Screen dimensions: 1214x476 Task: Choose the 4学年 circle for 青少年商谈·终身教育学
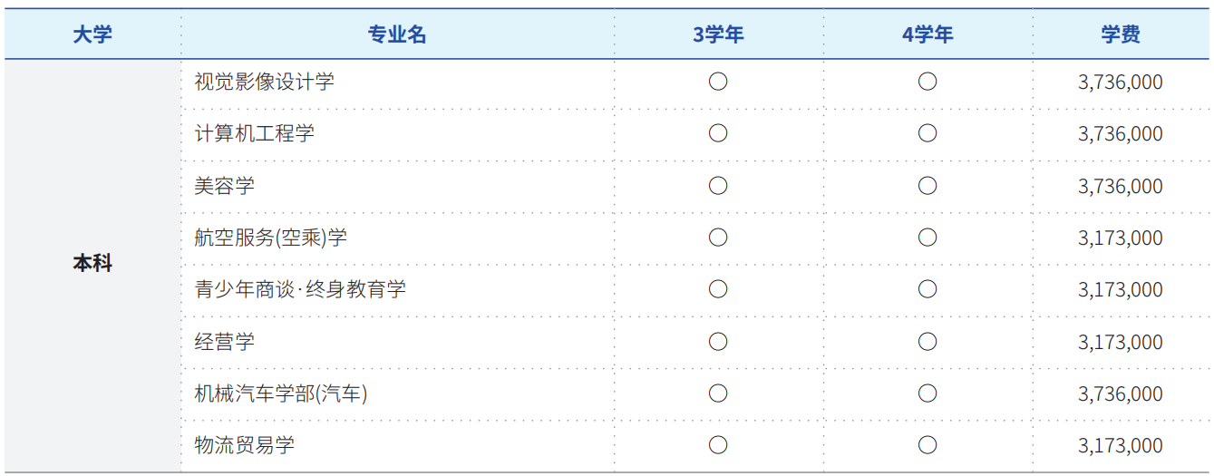(927, 289)
